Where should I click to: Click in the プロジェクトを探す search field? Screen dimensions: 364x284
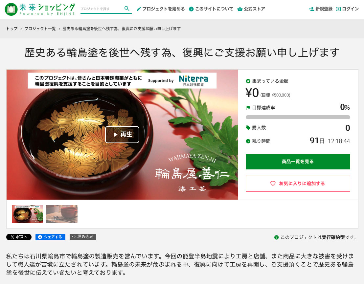[x=101, y=9]
